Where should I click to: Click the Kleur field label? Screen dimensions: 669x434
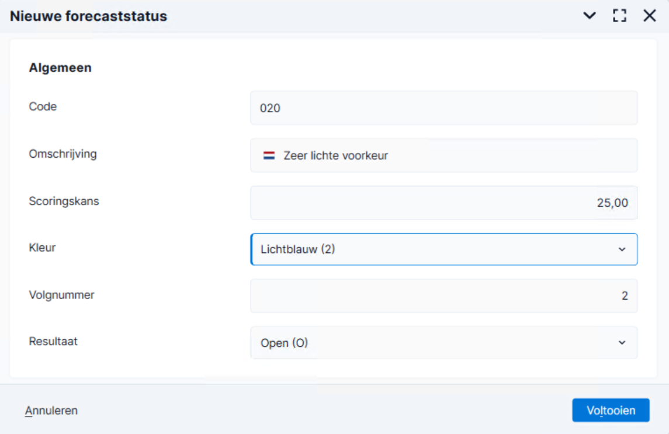[42, 248]
